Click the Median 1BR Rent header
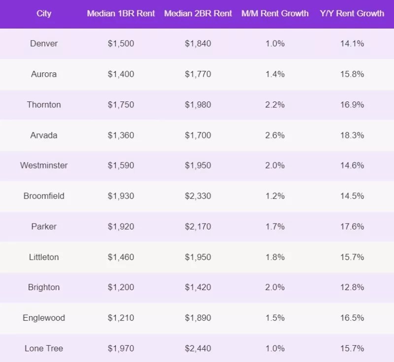Screen dimensions: 394x362 pos(121,13)
